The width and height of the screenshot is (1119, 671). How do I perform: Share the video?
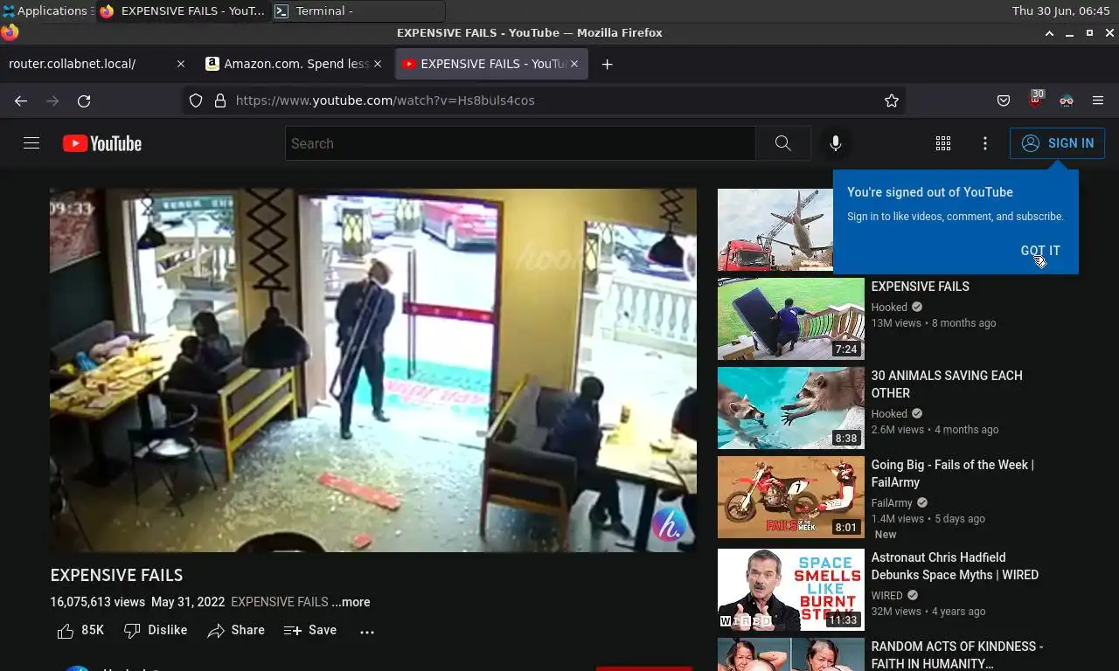(236, 630)
